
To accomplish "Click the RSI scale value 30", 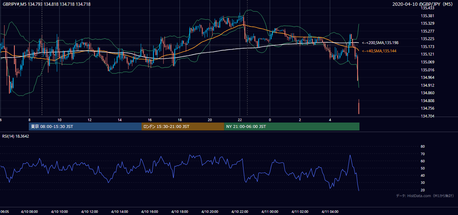I will pos(423,183).
